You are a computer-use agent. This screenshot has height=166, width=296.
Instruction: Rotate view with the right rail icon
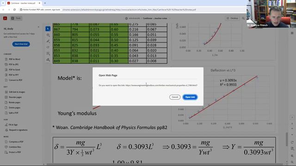(x=292, y=142)
